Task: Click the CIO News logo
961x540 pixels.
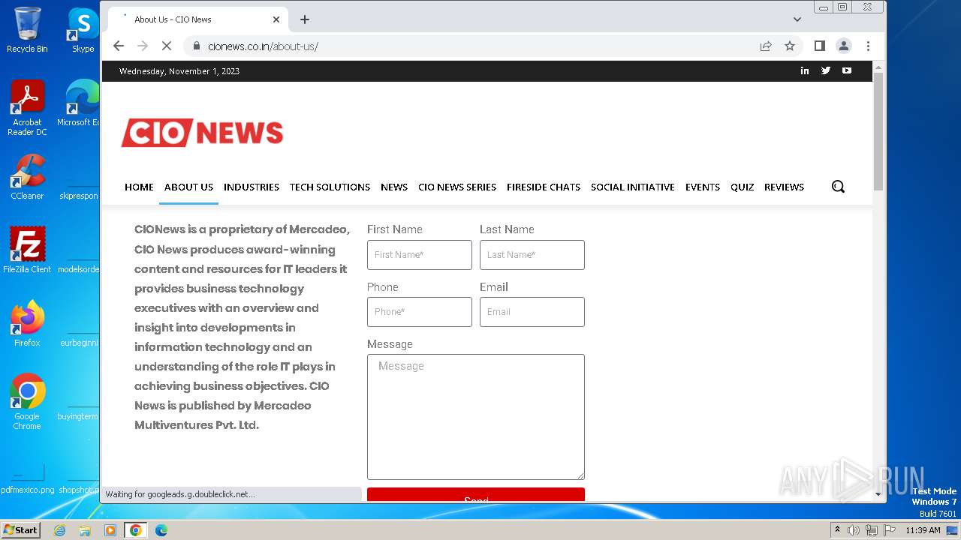Action: click(x=202, y=133)
